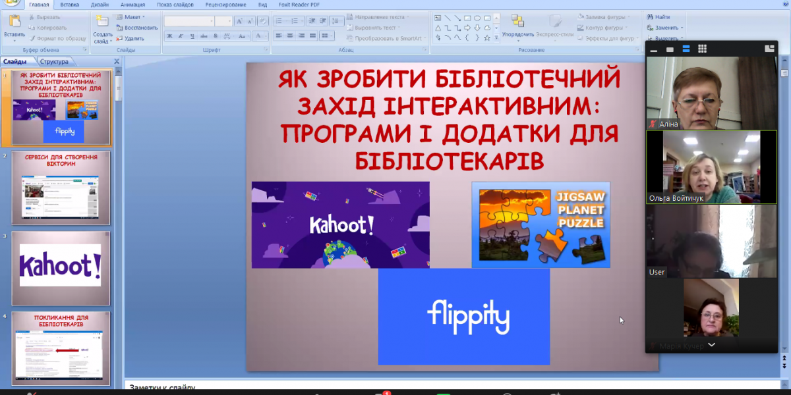The width and height of the screenshot is (791, 395).
Task: Toggle bold (Ж) formatting
Action: pos(169,36)
